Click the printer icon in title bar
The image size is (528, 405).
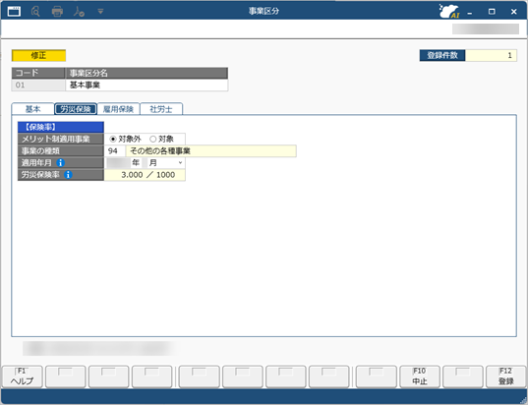click(x=57, y=12)
